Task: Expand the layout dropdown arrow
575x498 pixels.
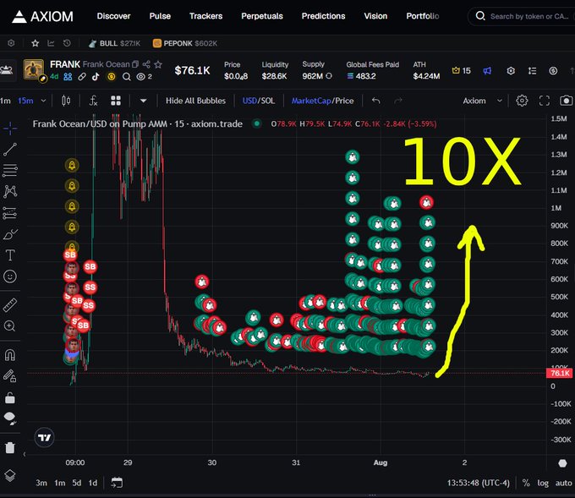Action: click(143, 101)
